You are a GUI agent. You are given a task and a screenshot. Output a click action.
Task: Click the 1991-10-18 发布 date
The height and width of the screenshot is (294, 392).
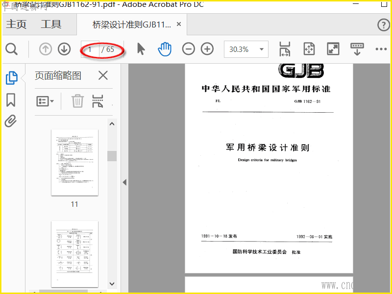click(219, 236)
